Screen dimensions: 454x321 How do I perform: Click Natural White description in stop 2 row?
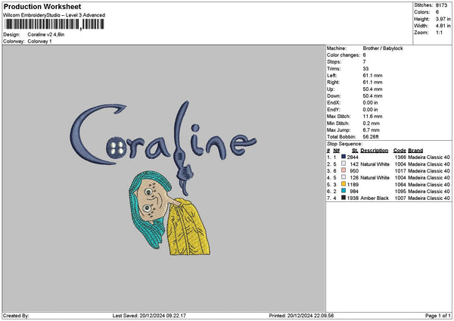(x=375, y=164)
